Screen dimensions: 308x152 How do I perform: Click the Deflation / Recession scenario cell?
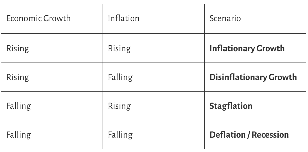[249, 135]
